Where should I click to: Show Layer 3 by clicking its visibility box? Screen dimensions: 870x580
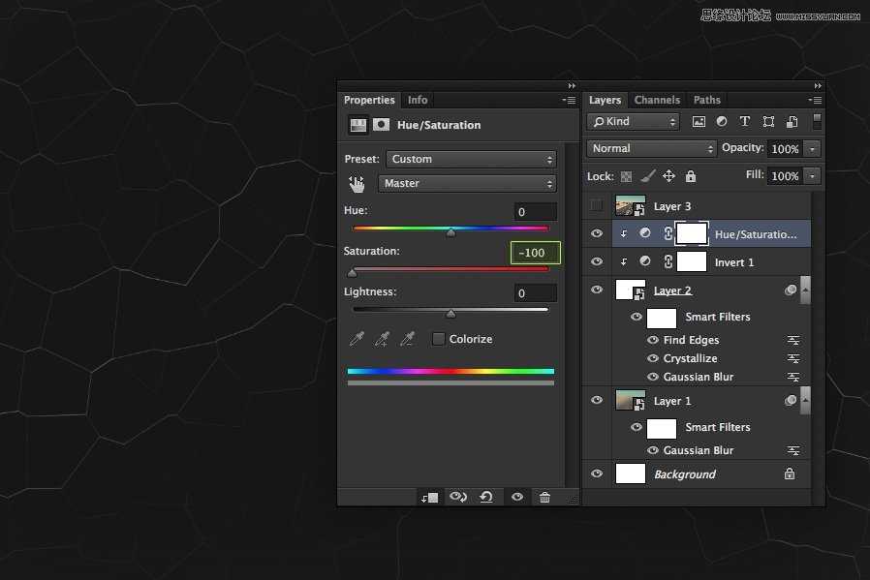coord(597,205)
